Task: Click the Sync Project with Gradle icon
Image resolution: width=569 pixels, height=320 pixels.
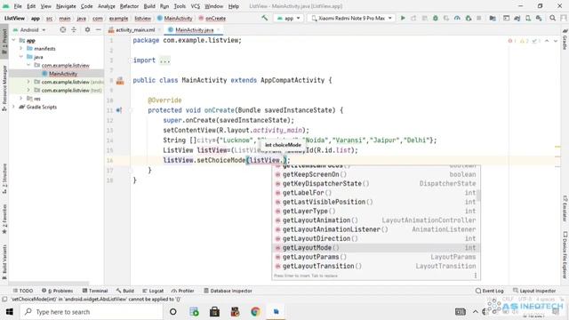Action: [x=517, y=18]
